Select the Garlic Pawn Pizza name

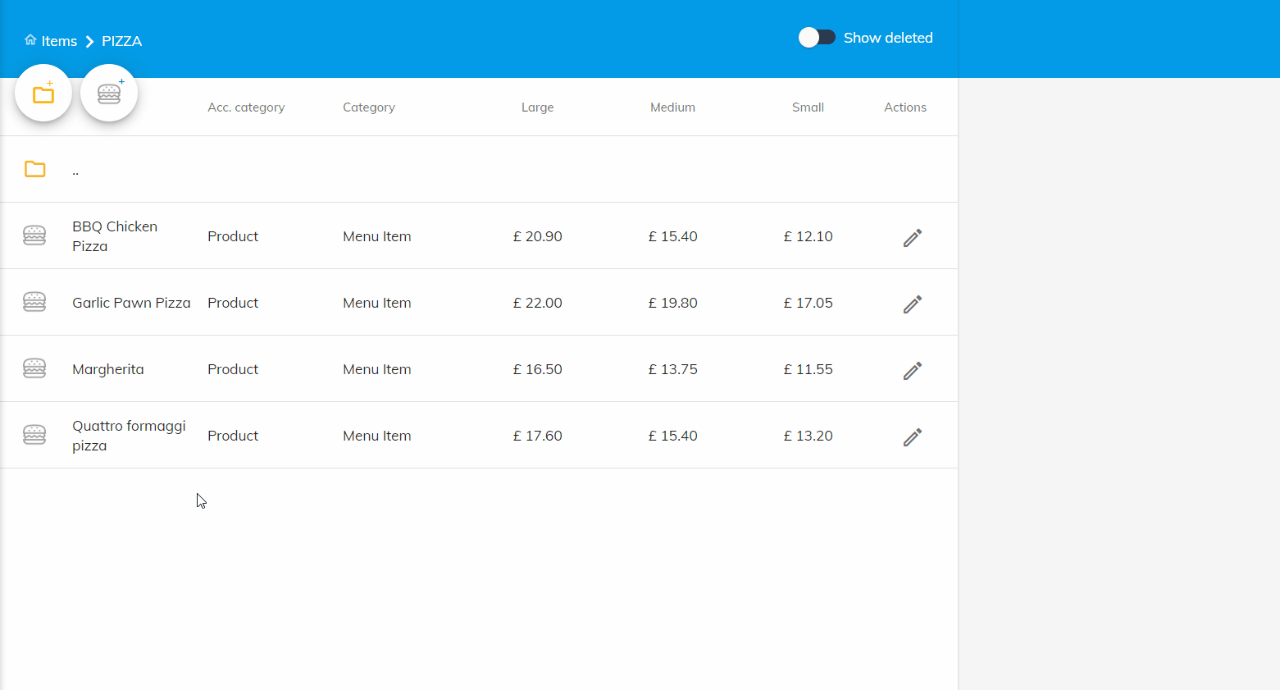131,303
